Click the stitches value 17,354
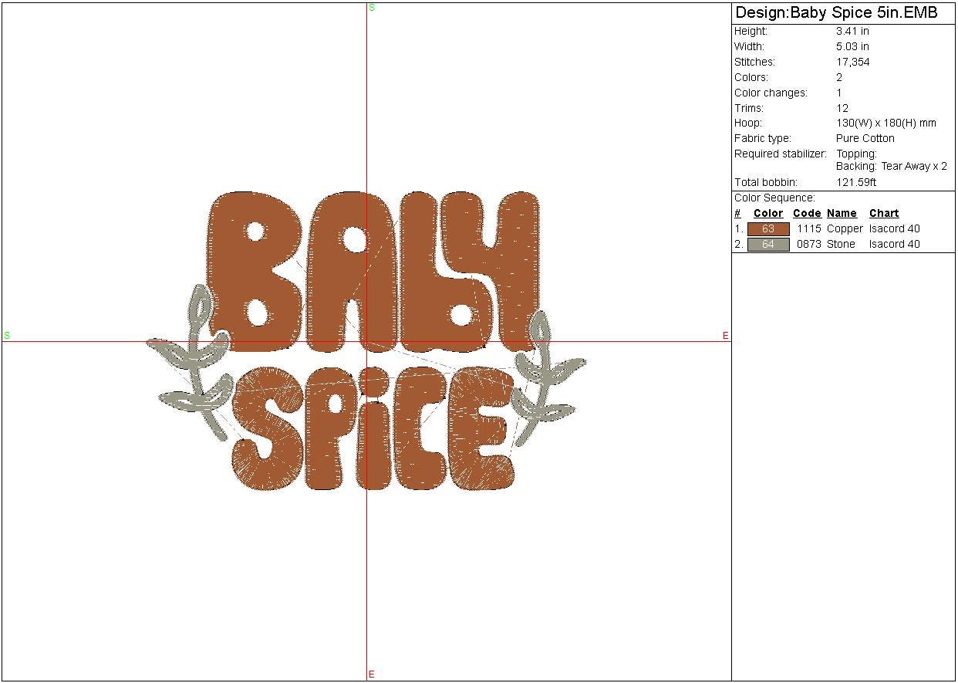The image size is (958, 683). click(x=852, y=63)
